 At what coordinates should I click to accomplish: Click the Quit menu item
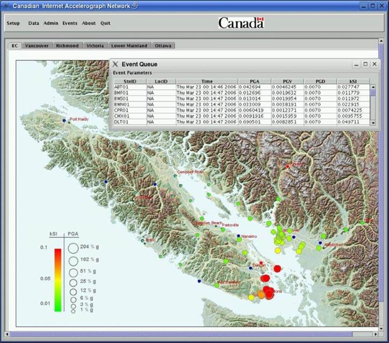[x=105, y=23]
